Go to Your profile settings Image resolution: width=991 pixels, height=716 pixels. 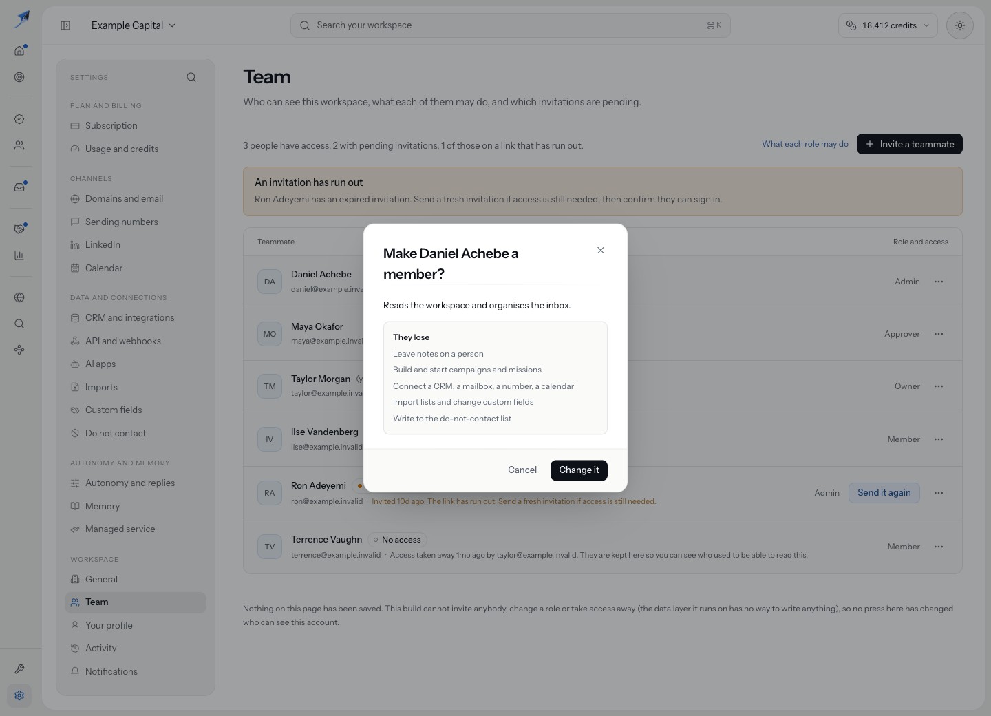point(136,625)
